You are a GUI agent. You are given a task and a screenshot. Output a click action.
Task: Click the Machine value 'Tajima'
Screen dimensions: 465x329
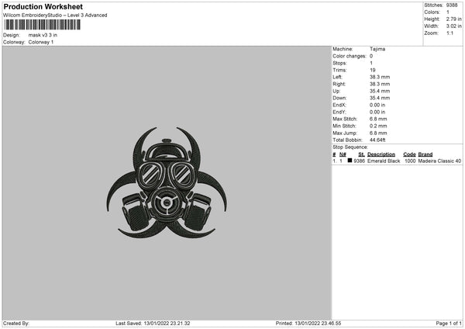click(x=377, y=49)
